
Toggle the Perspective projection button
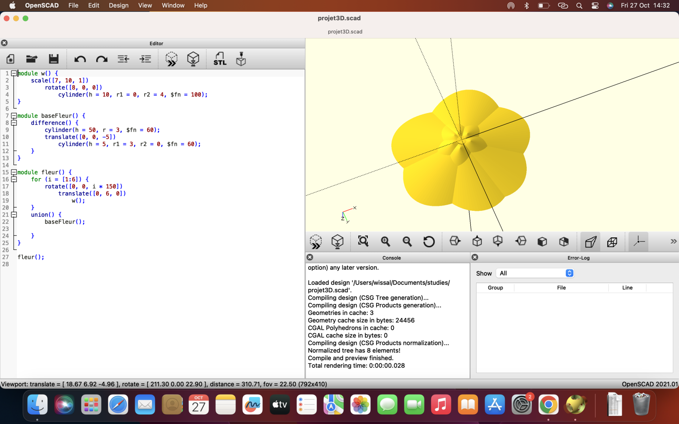590,241
